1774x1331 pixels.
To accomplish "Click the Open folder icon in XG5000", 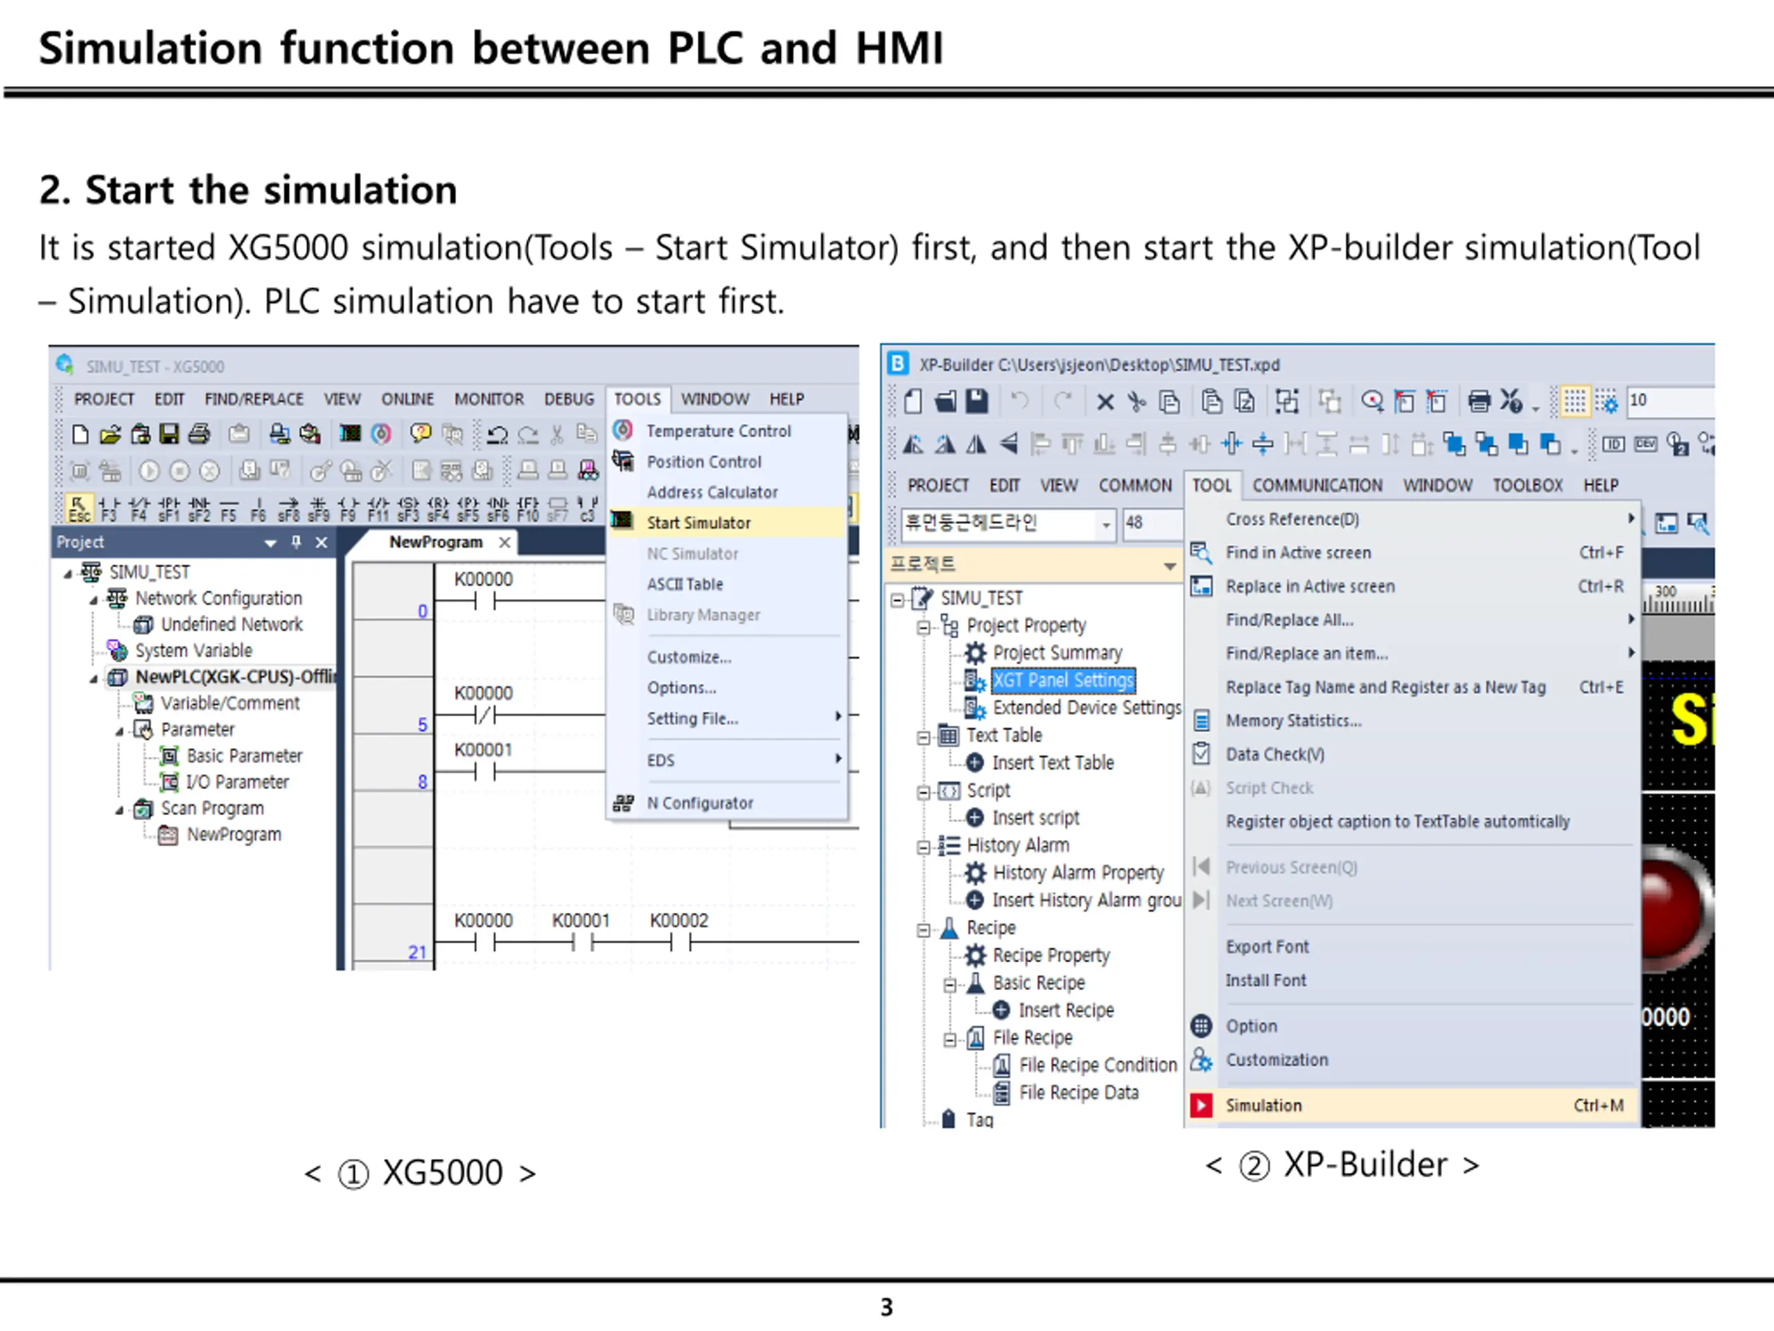I will [x=110, y=434].
